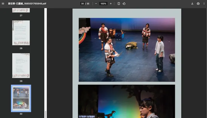The width and height of the screenshot is (207, 118).
Task: Select the page 28 thumbnail
Action: pyautogui.click(x=21, y=33)
